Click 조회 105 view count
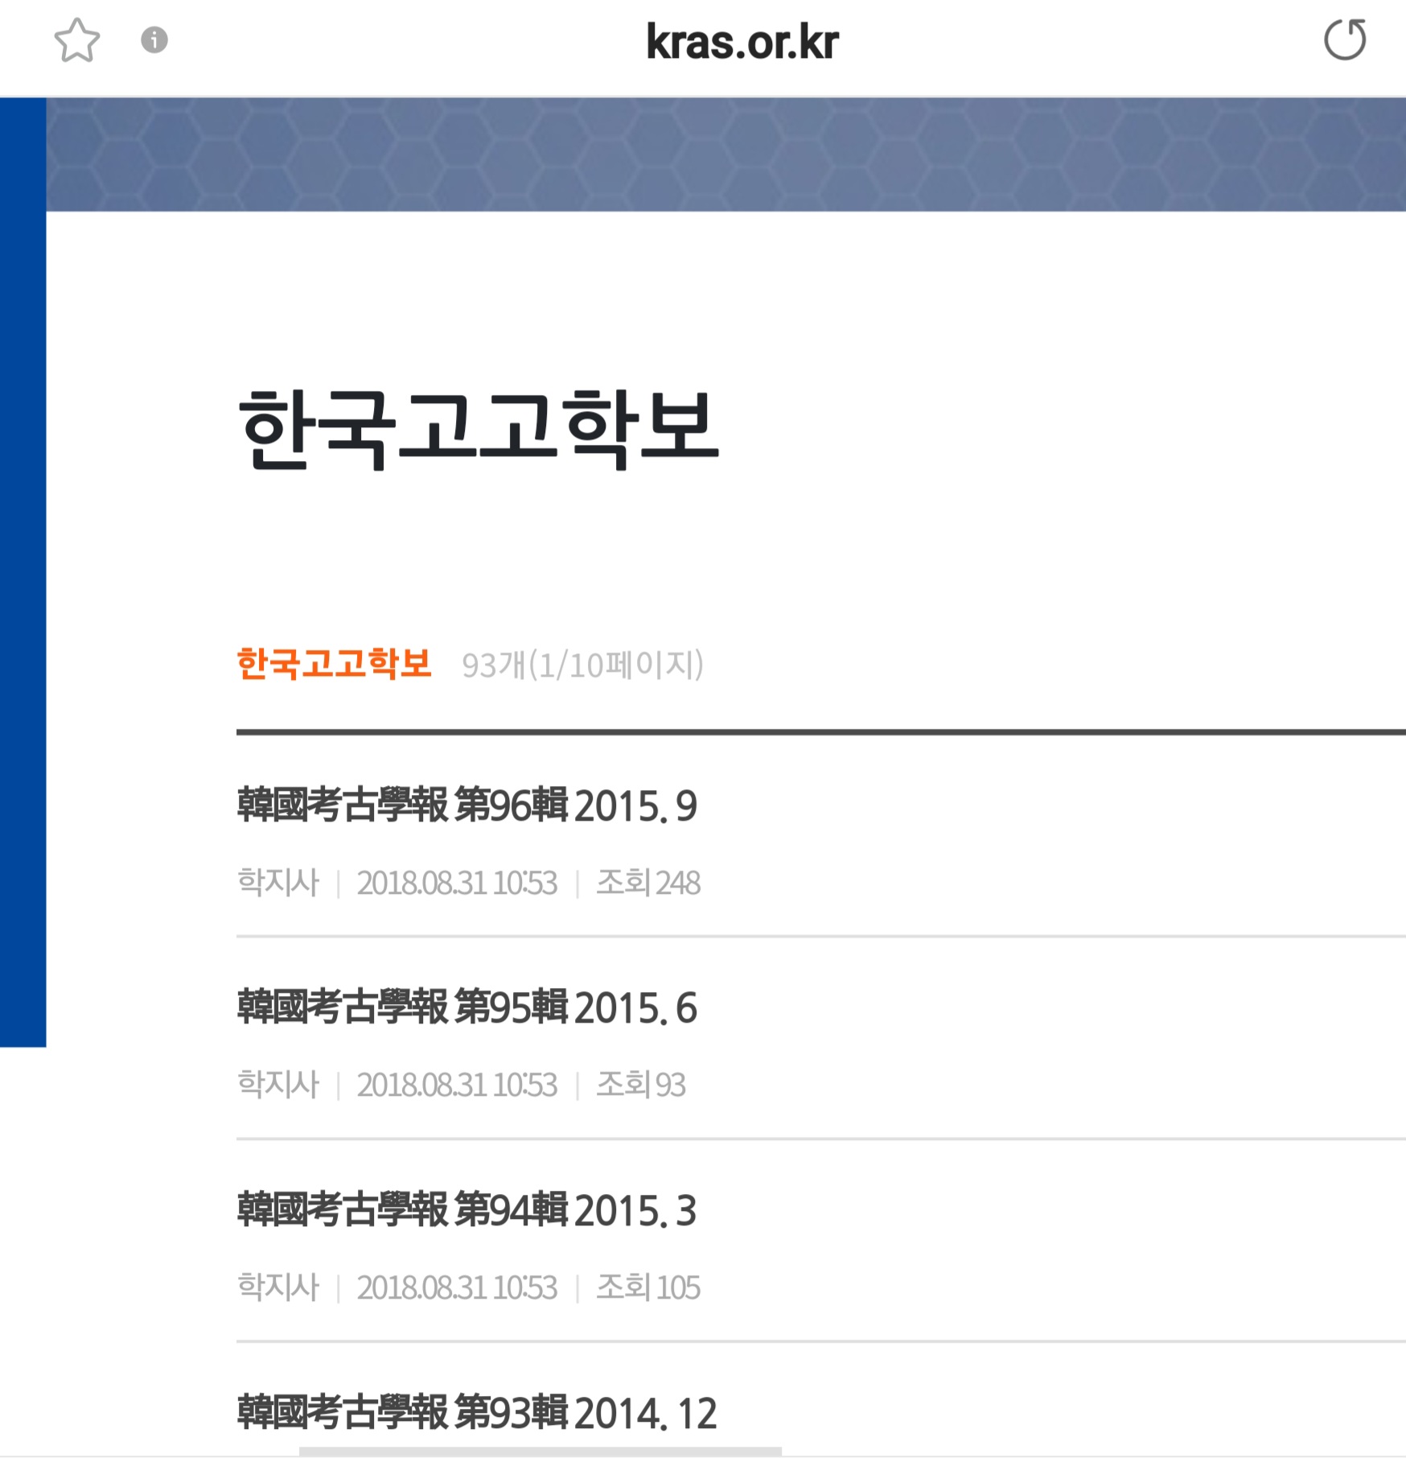Image resolution: width=1406 pixels, height=1458 pixels. click(647, 1287)
